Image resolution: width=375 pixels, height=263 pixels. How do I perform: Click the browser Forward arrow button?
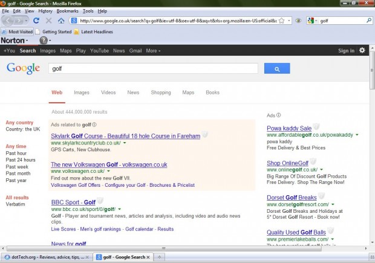19,21
